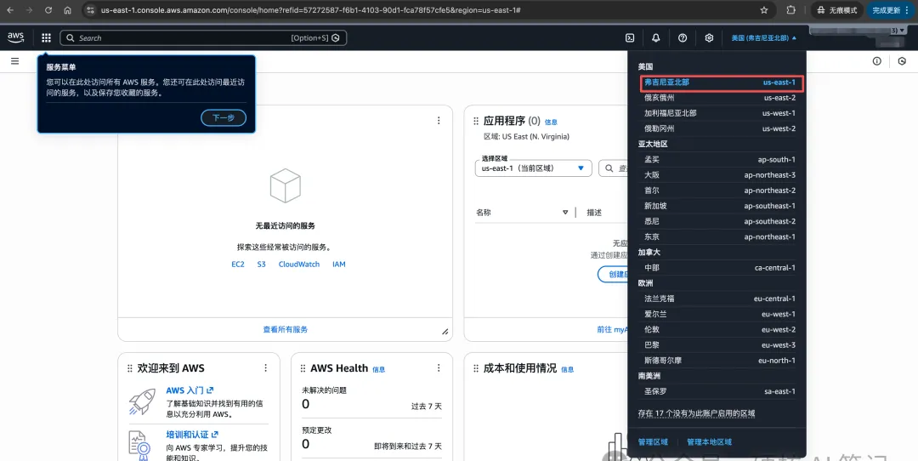Open the hamburger side navigation menu

pos(14,61)
